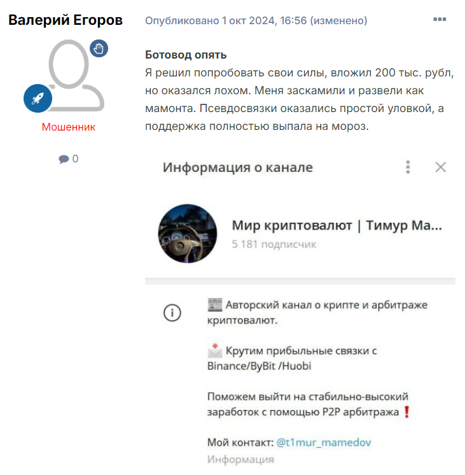This screenshot has width=465, height=475.
Task: Click the circled info icon
Action: 172,313
